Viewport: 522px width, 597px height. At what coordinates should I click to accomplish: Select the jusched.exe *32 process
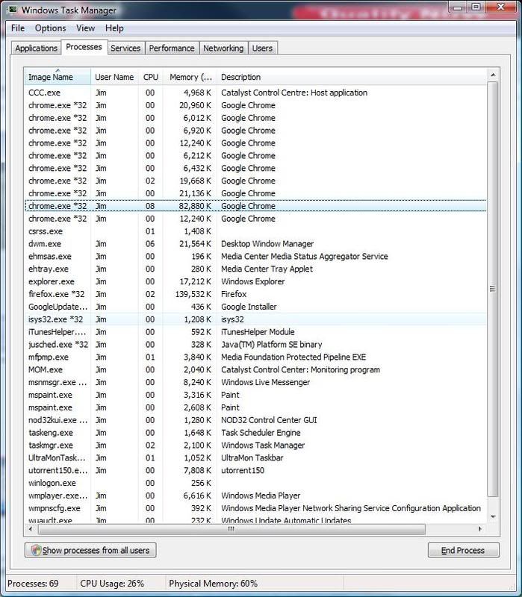255,344
